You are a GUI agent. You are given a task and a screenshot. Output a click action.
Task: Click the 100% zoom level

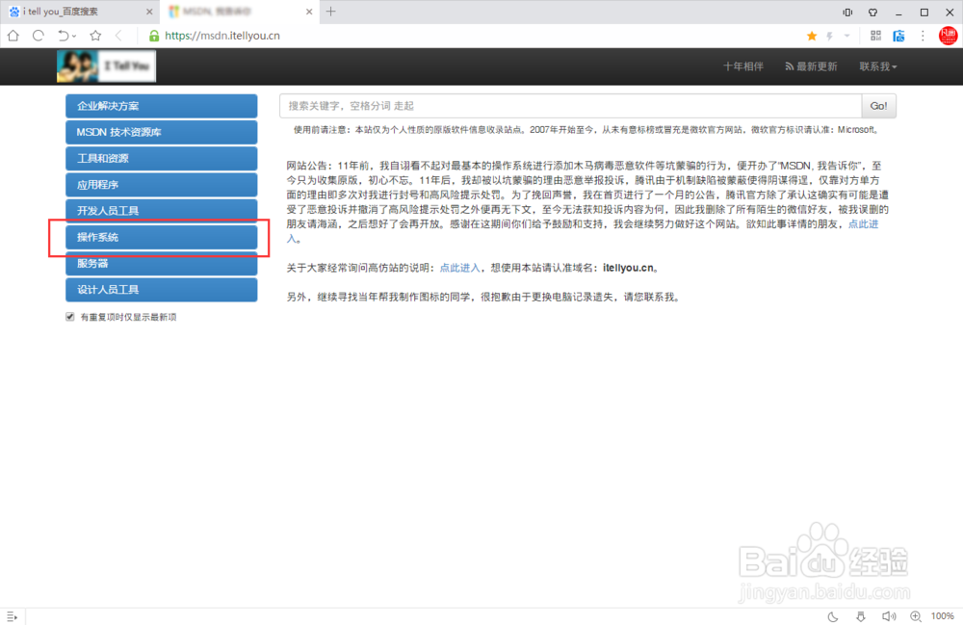942,615
